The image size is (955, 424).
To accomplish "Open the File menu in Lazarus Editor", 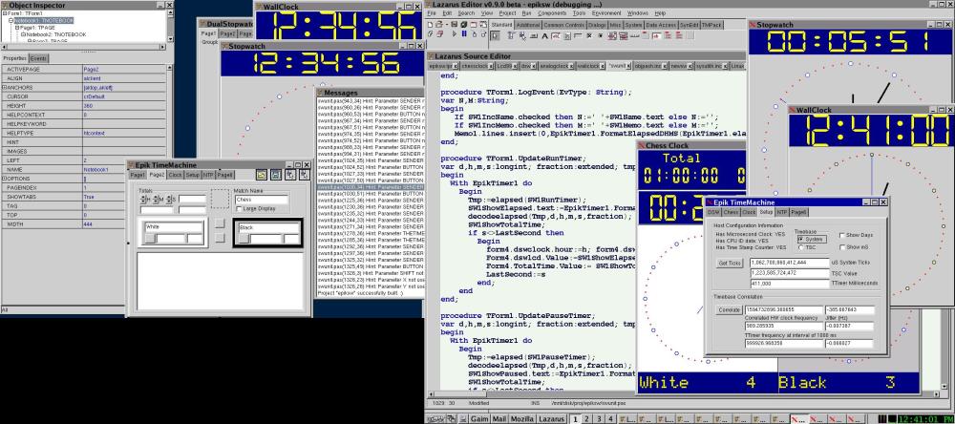I will (432, 12).
